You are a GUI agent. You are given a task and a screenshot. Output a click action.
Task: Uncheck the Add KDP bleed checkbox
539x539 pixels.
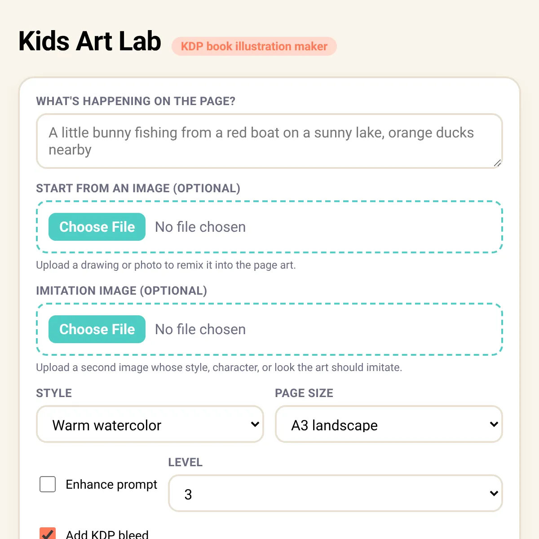pos(48,533)
